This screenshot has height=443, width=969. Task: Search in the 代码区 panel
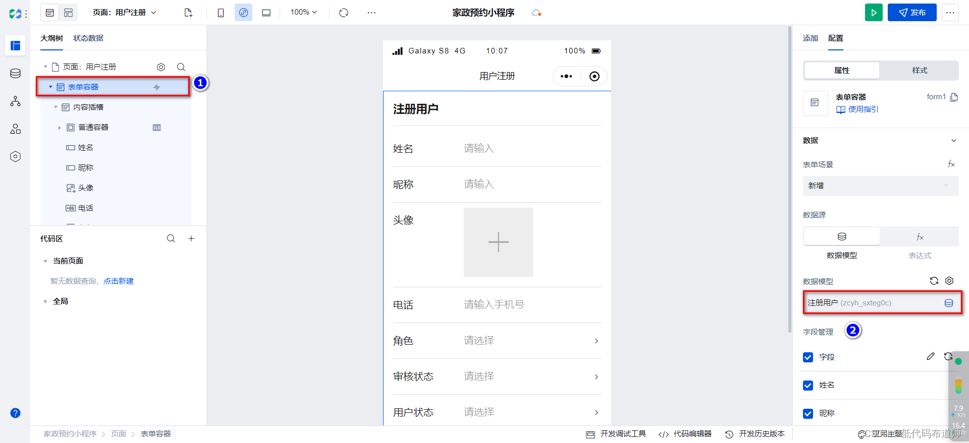[171, 238]
